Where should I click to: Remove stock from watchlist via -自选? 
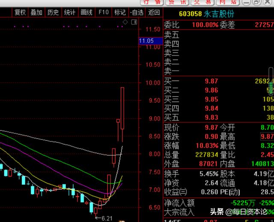pos(137,12)
